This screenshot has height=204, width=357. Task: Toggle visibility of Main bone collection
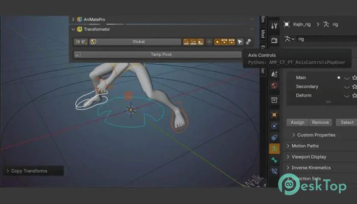tap(347, 78)
